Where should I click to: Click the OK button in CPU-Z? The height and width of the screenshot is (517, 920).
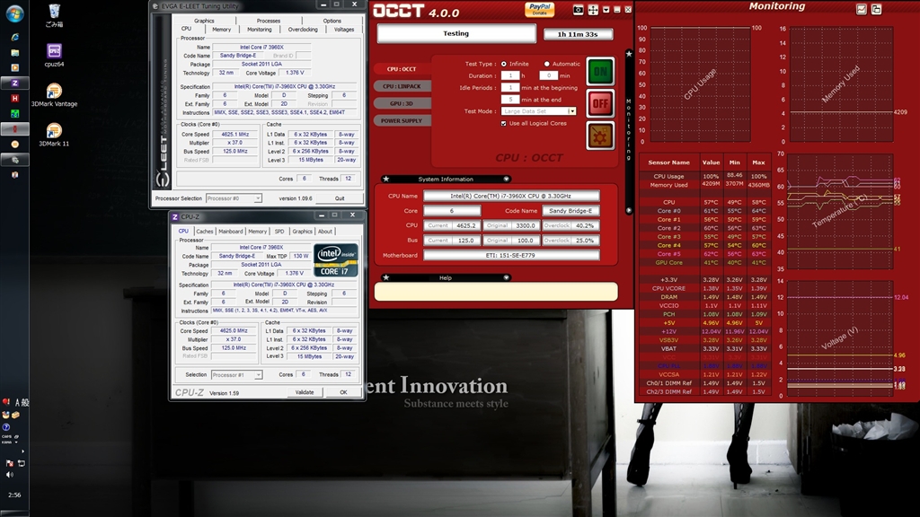343,392
